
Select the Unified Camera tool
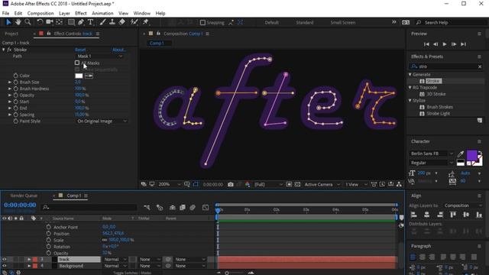click(x=49, y=22)
